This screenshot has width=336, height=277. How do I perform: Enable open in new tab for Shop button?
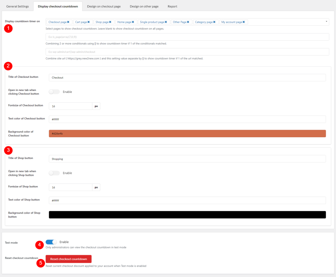coord(54,173)
